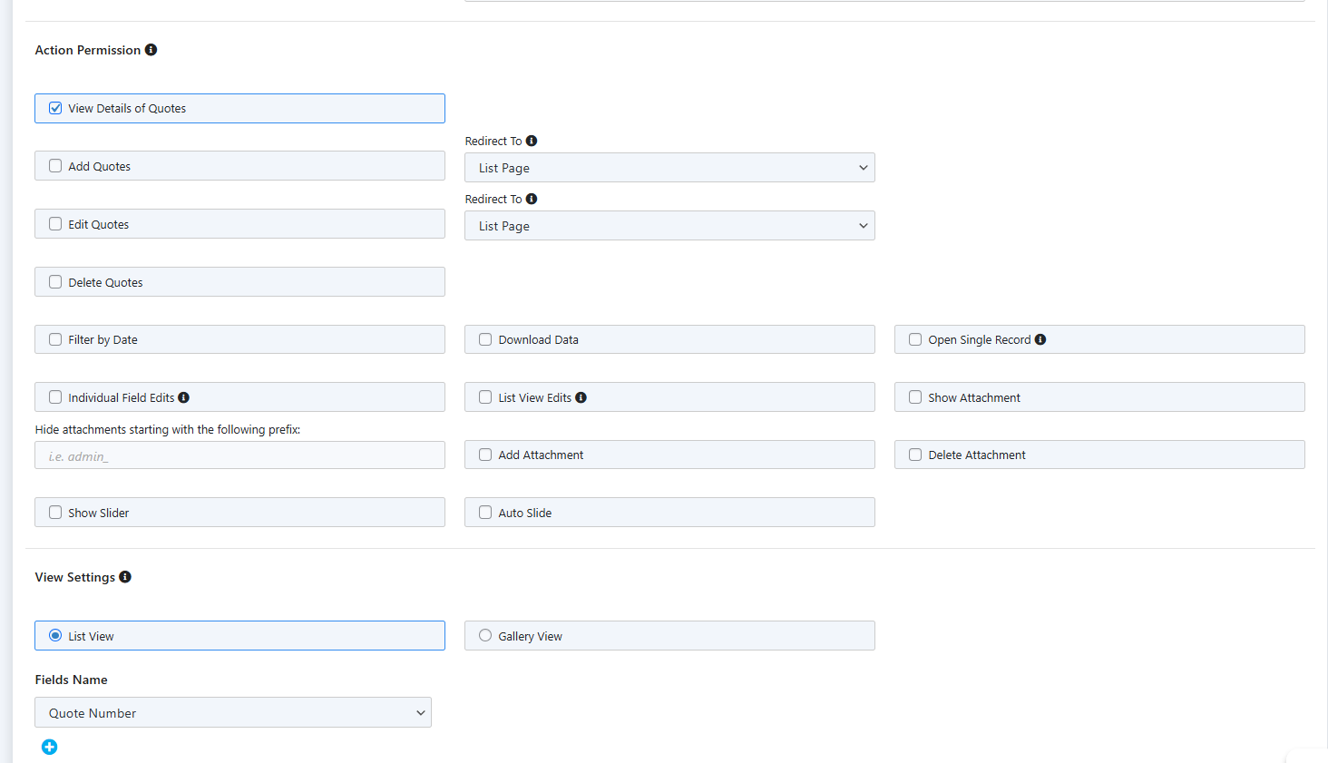Open Redirect To dropdown for Add Quotes
Image resolution: width=1328 pixels, height=763 pixels.
pyautogui.click(x=669, y=168)
